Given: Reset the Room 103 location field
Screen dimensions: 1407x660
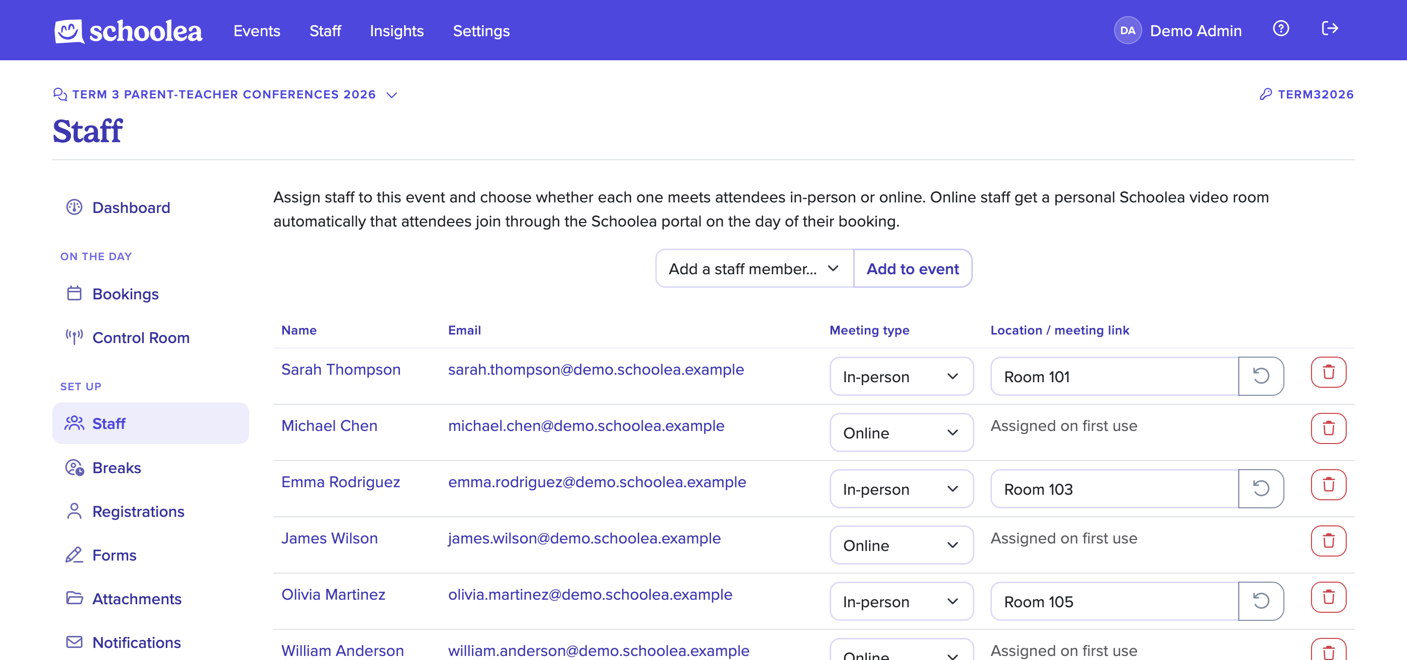Looking at the screenshot, I should coord(1261,489).
